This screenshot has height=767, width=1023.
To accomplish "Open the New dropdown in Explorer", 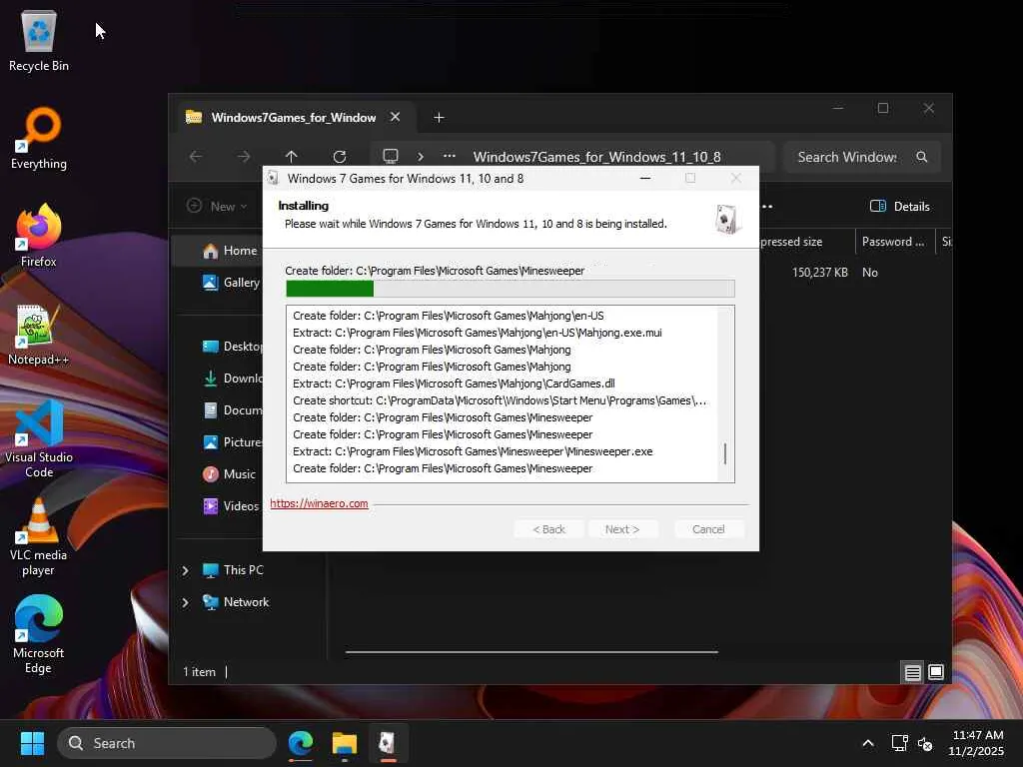I will pyautogui.click(x=217, y=206).
